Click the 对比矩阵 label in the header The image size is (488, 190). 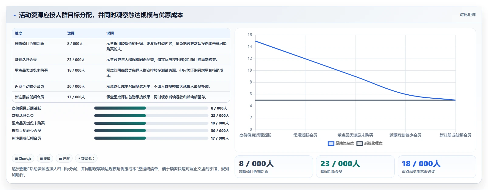tap(467, 15)
